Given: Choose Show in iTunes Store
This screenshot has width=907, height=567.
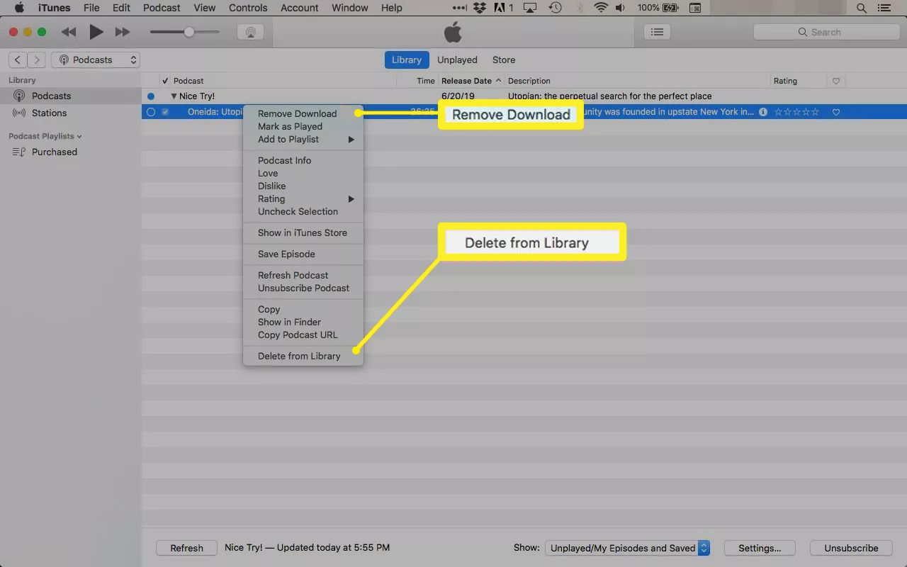Looking at the screenshot, I should pyautogui.click(x=303, y=232).
